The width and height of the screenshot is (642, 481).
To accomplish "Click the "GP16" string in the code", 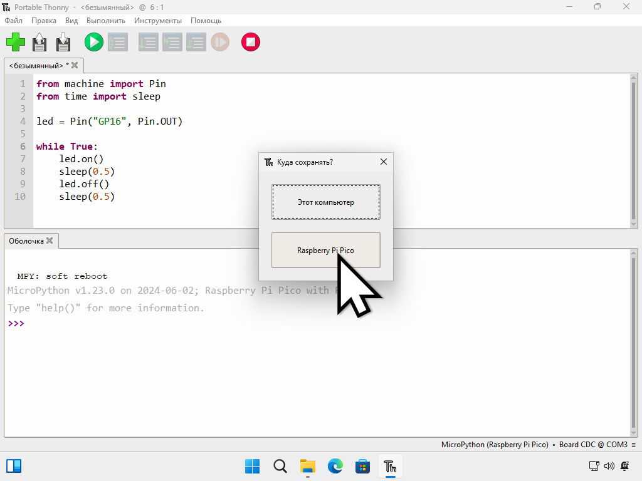I will point(109,122).
